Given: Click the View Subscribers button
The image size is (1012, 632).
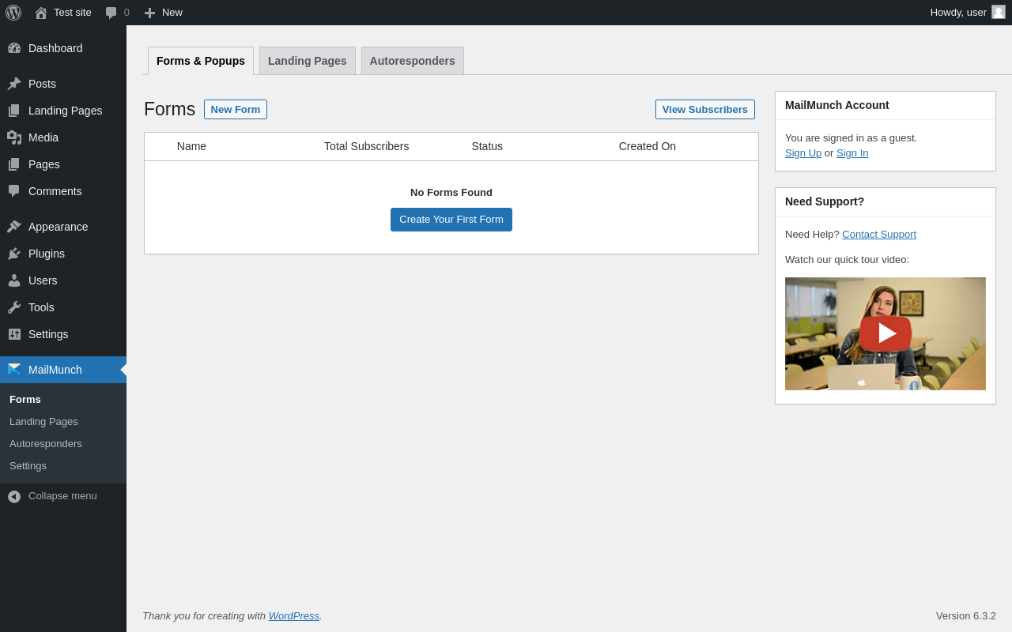Looking at the screenshot, I should 705,110.
